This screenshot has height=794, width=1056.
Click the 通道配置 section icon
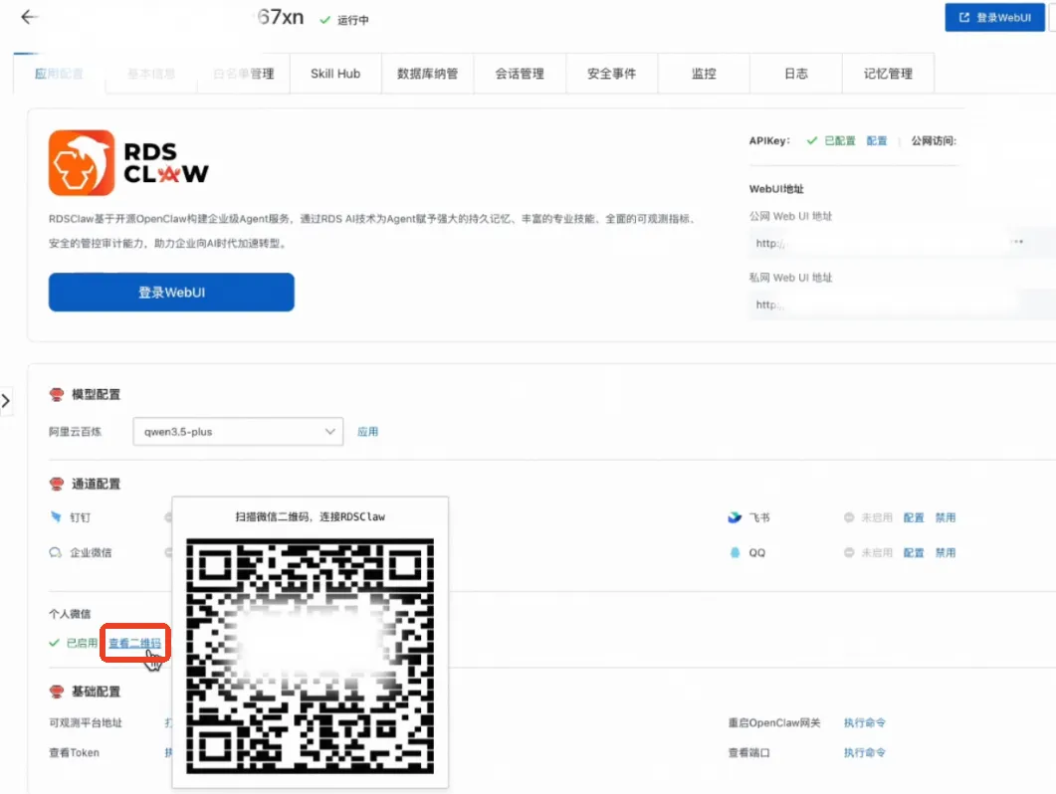57,484
